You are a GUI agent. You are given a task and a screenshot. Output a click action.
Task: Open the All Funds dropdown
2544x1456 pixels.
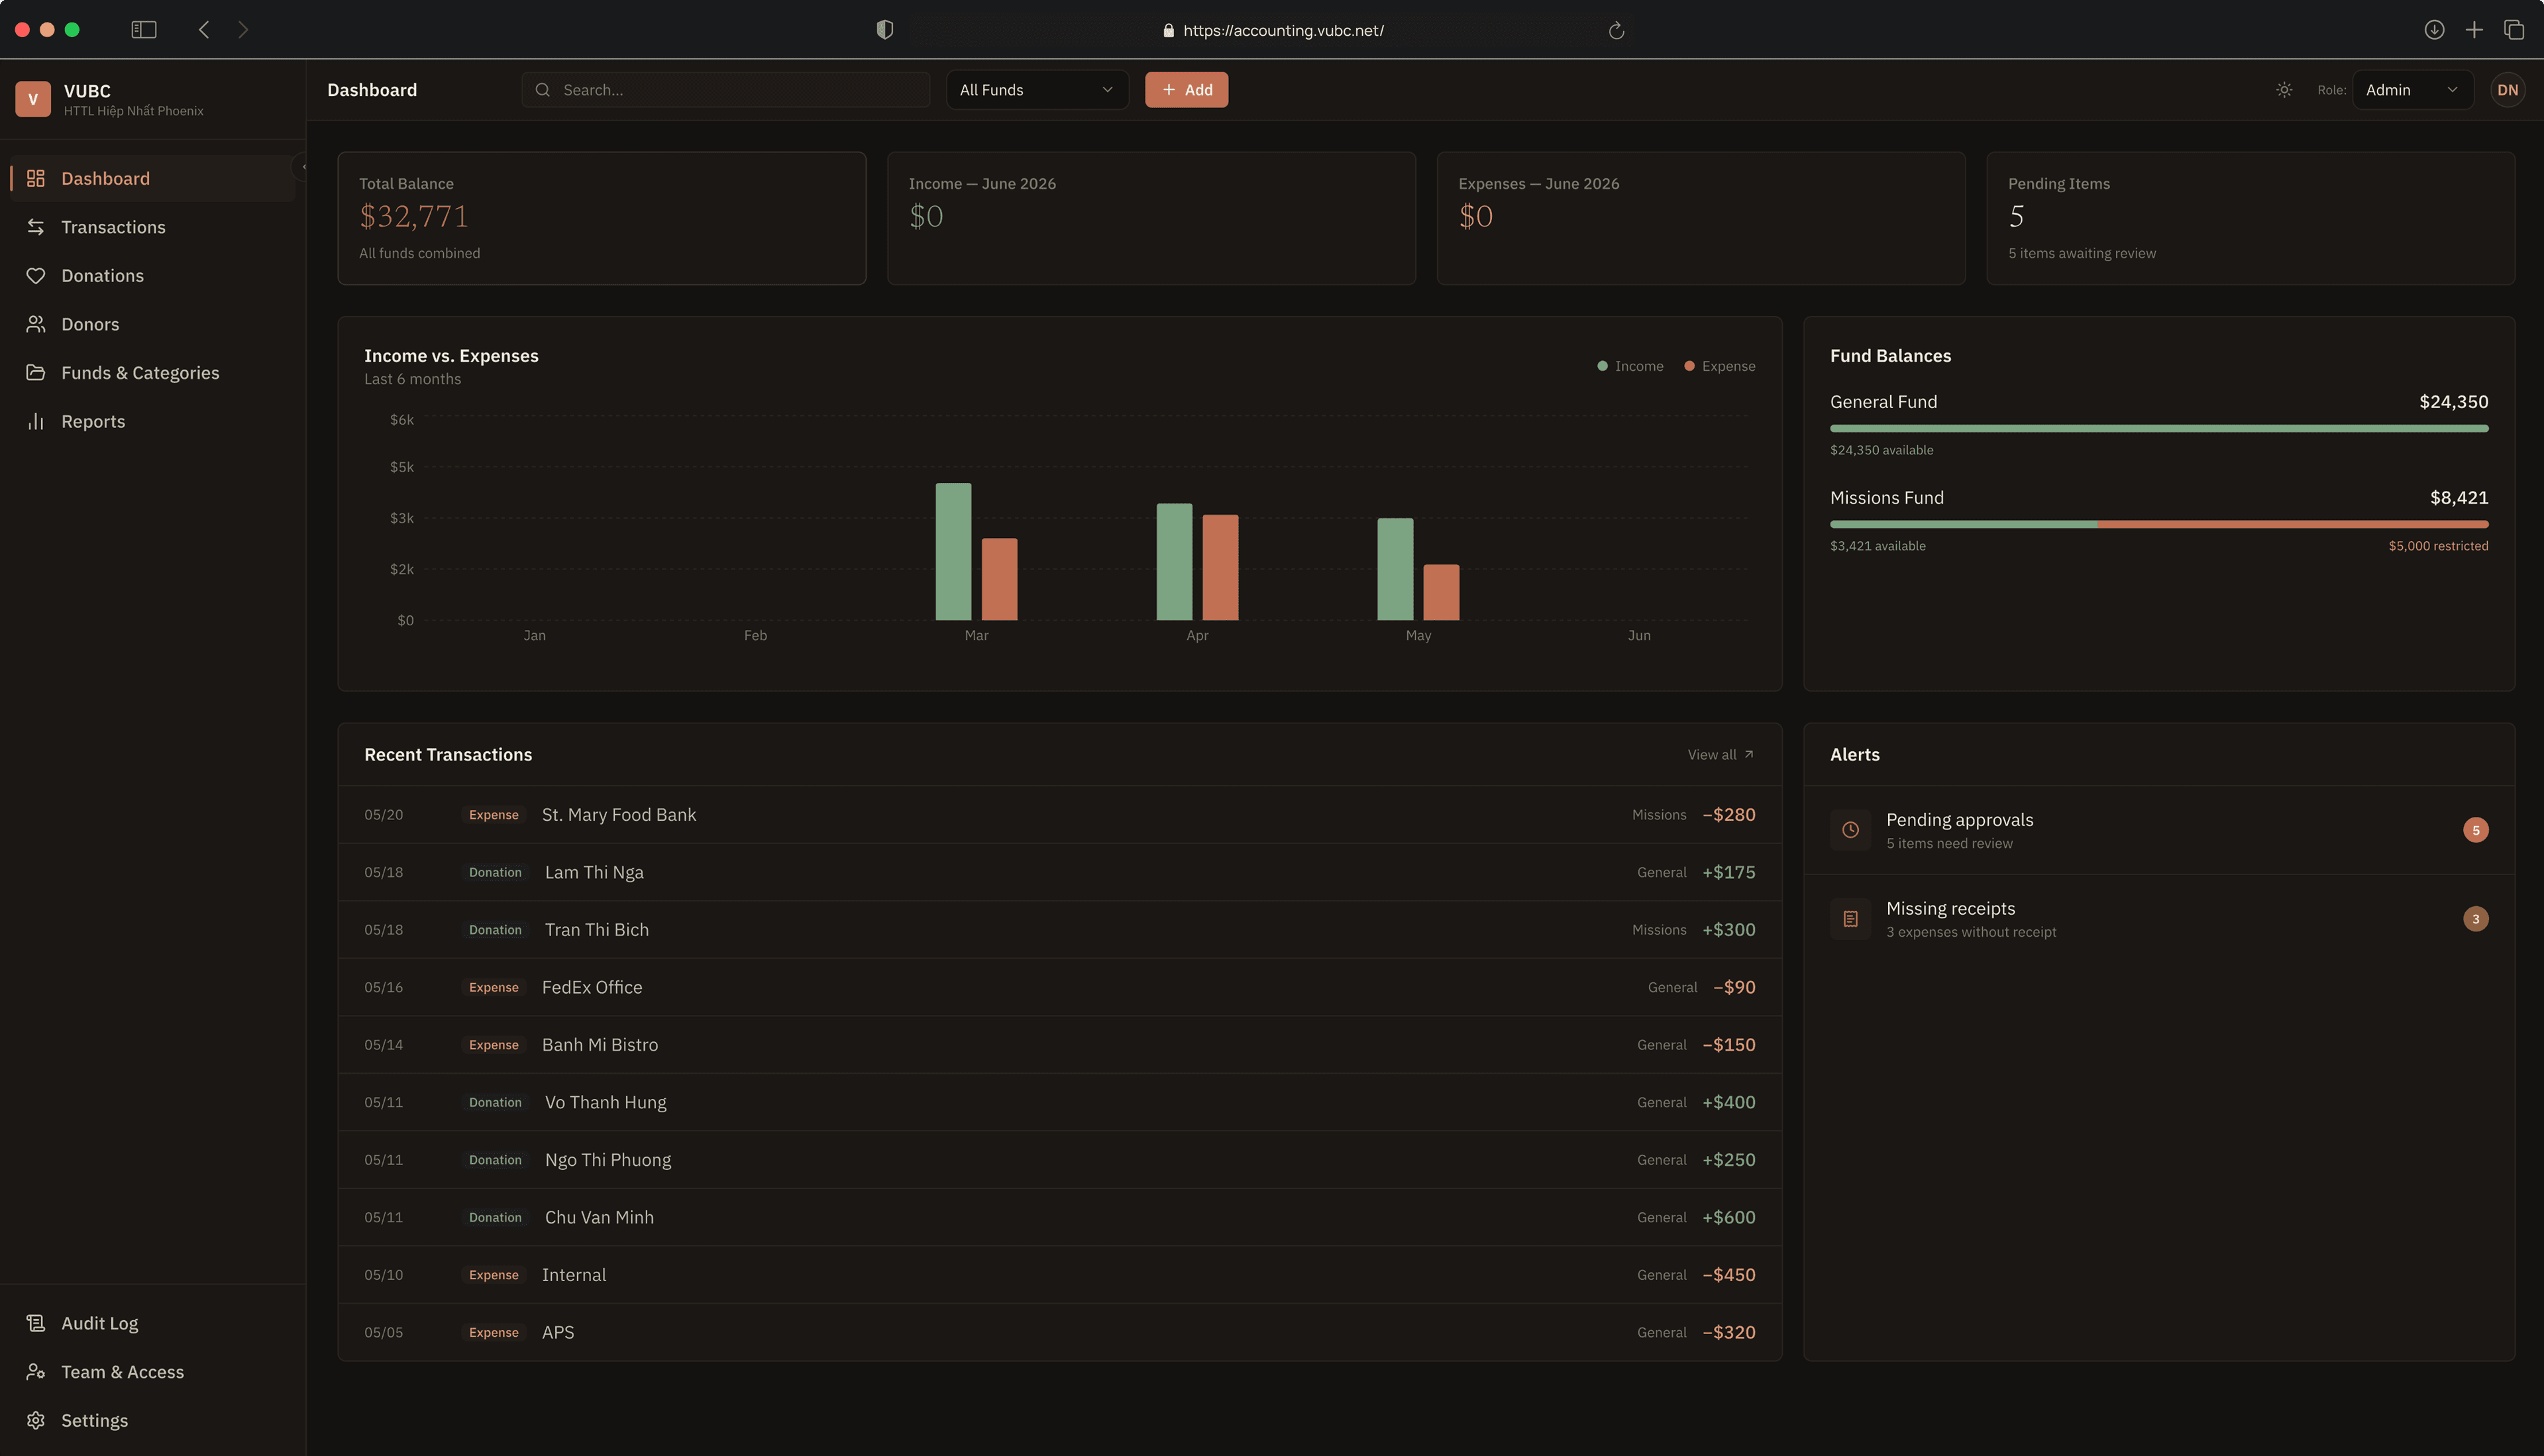[x=1037, y=90]
